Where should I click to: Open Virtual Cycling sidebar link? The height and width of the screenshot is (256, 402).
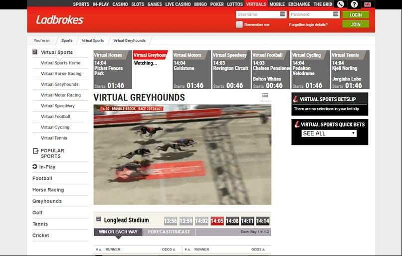pos(55,127)
